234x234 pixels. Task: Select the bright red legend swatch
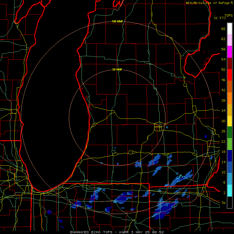230,75
